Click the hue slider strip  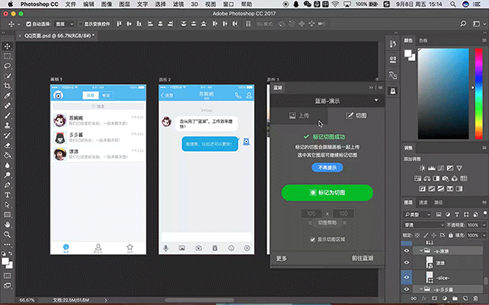coord(479,94)
